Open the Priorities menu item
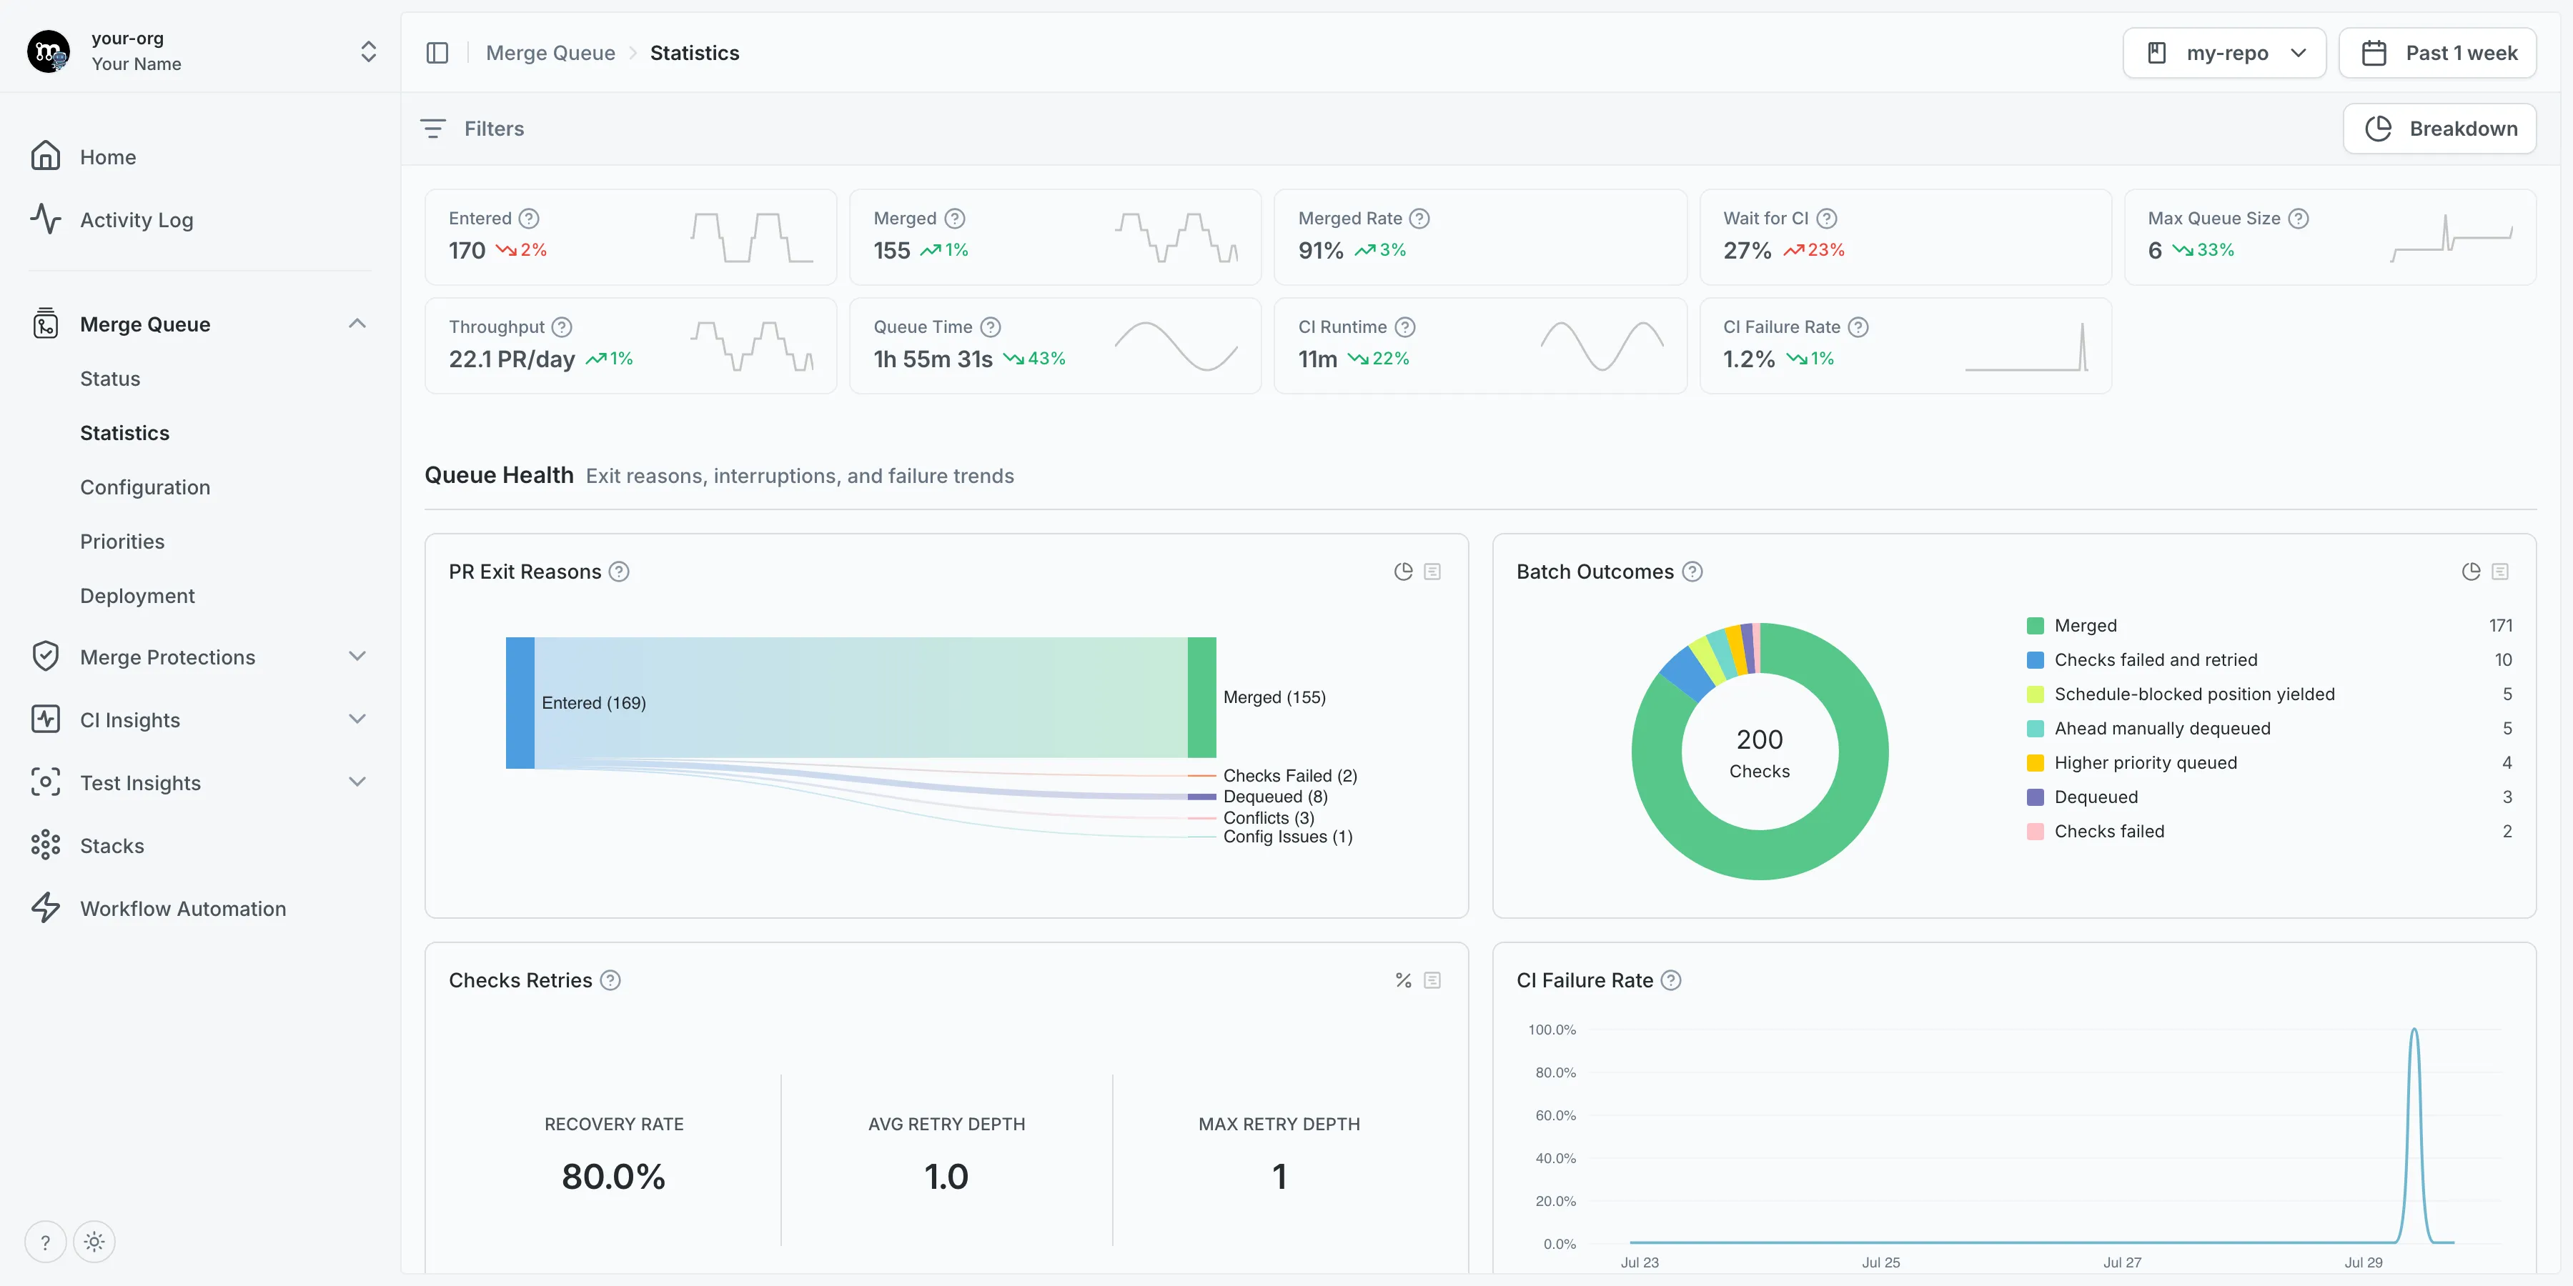This screenshot has height=1286, width=2573. pyautogui.click(x=122, y=542)
